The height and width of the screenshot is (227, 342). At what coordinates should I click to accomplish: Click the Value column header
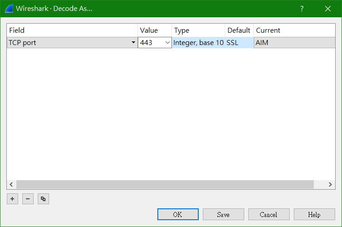pos(155,30)
